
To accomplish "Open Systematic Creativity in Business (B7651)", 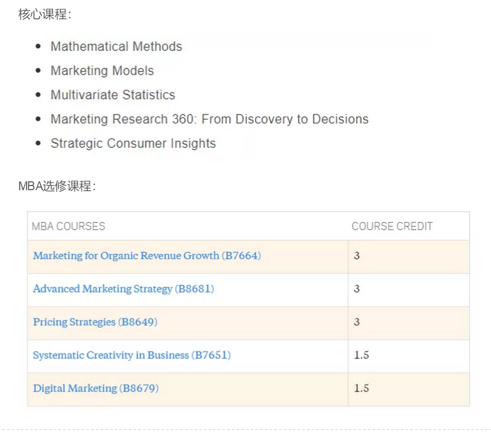I will coord(131,355).
